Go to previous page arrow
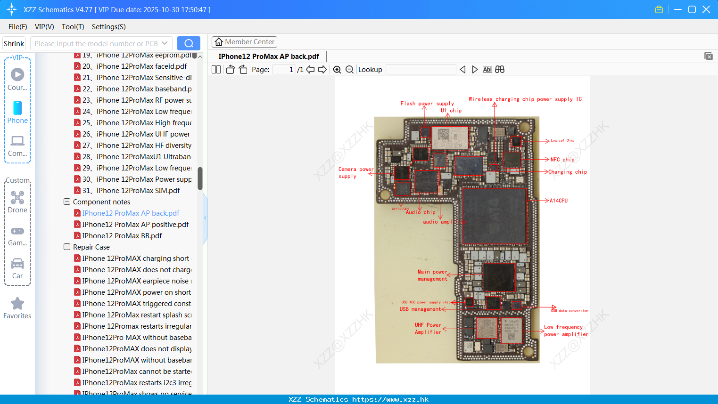 coord(310,70)
